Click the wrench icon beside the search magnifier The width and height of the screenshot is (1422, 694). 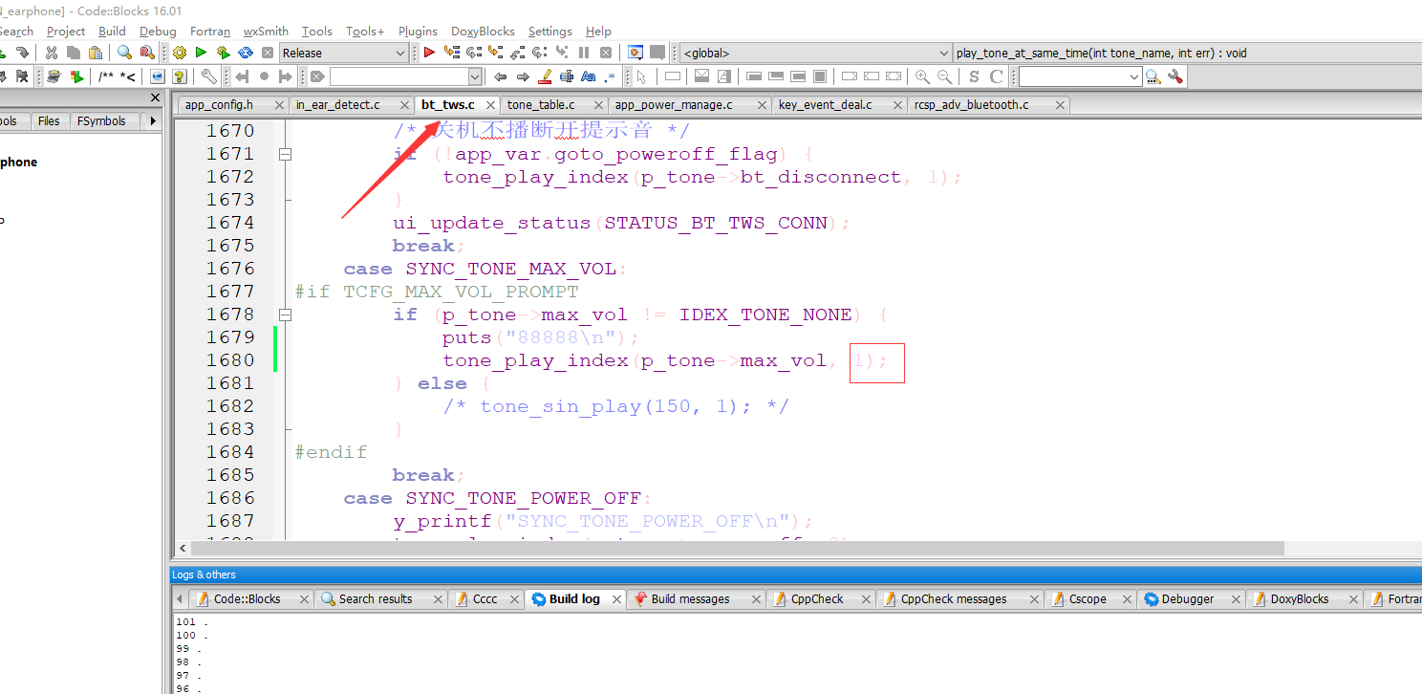(x=1175, y=76)
